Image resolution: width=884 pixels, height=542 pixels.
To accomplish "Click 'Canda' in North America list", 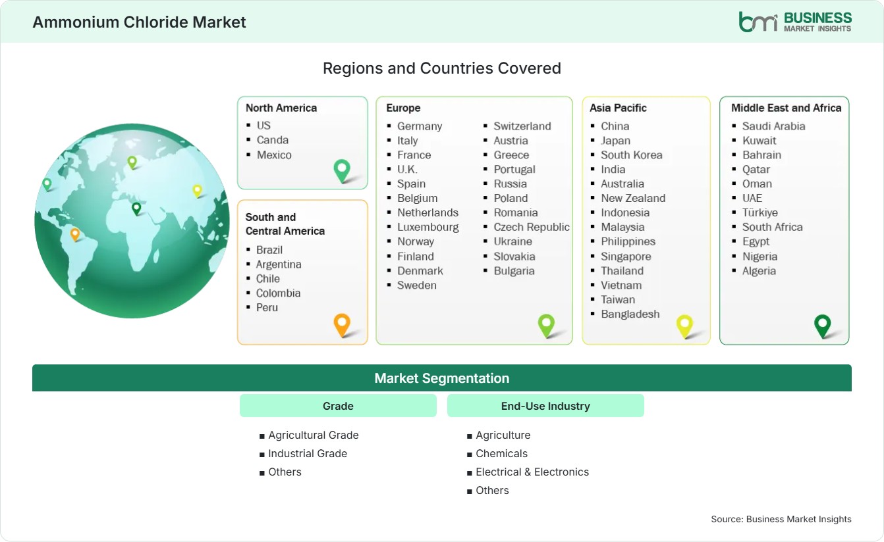I will pyautogui.click(x=273, y=139).
